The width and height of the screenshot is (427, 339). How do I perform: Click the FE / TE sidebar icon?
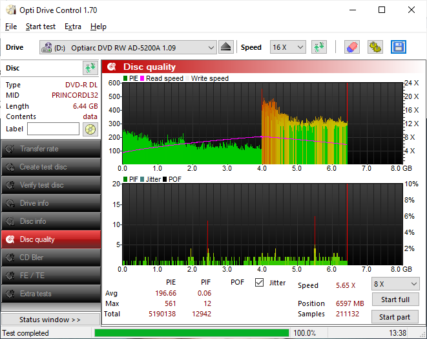(10, 276)
